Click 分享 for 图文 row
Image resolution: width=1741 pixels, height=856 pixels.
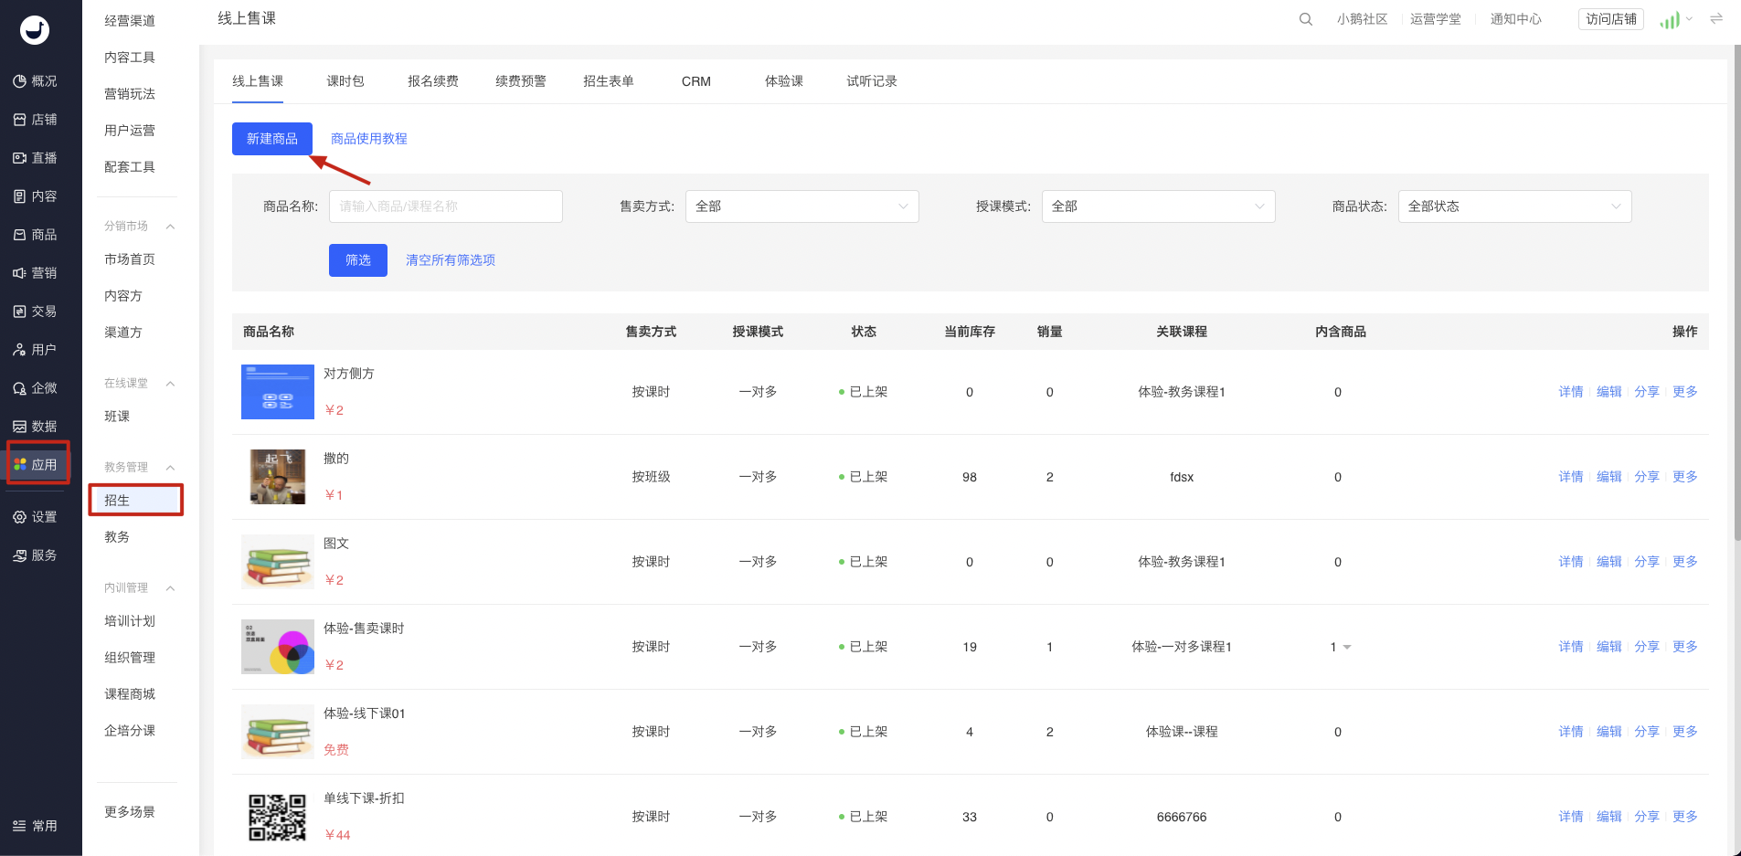click(x=1647, y=562)
